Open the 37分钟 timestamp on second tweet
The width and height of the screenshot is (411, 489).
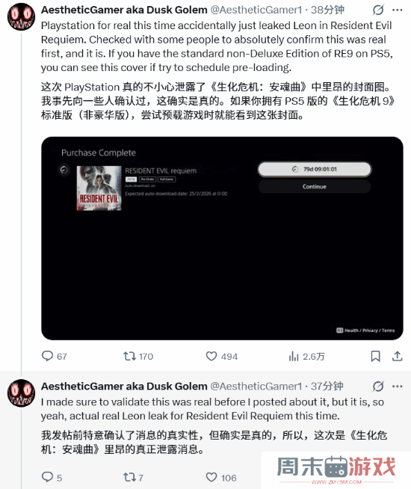point(327,386)
